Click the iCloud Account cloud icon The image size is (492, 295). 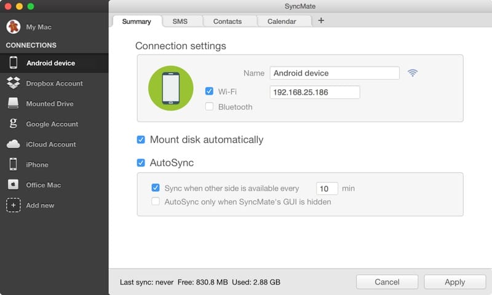[x=13, y=144]
